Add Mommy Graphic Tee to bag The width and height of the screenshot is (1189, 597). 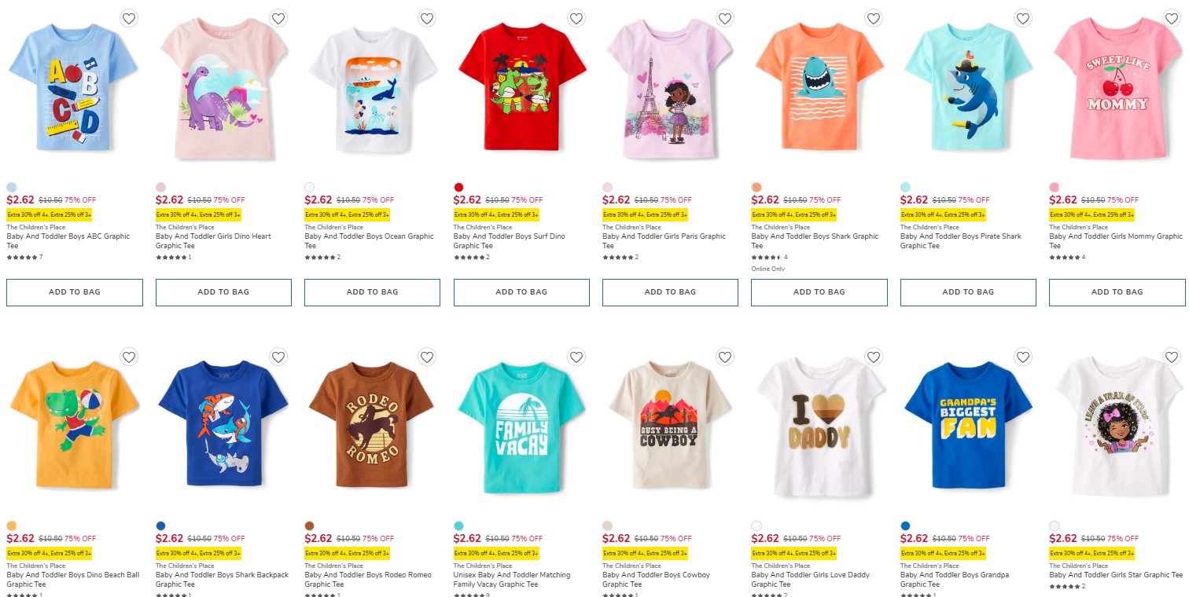pyautogui.click(x=1117, y=292)
